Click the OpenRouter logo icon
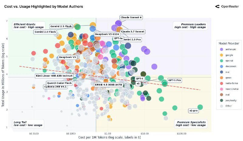Image resolution: width=243 pixels, height=141 pixels. pos(217,6)
